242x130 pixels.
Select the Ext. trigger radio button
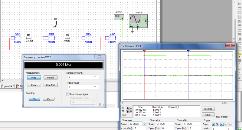click(230, 117)
